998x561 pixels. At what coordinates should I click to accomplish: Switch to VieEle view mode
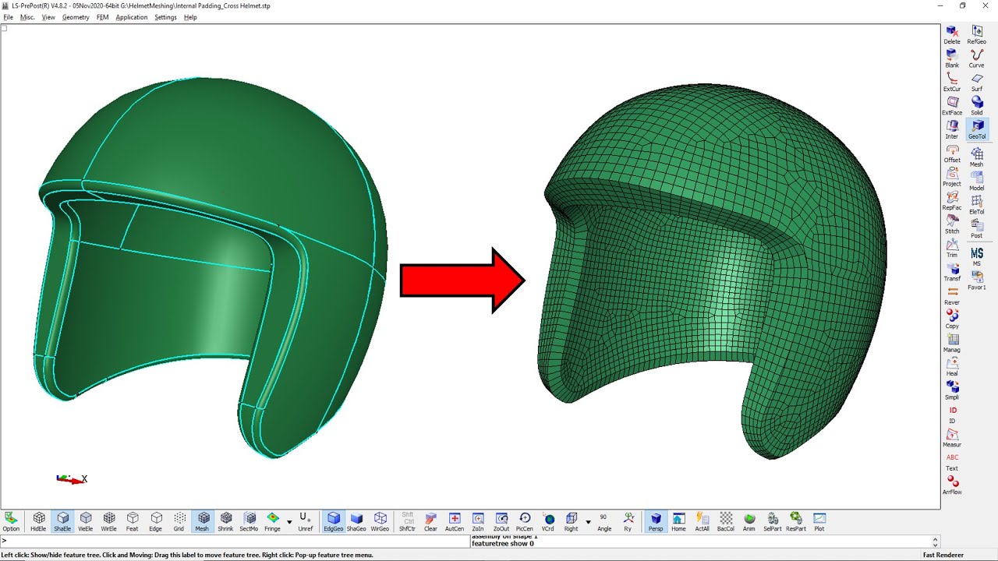86,521
